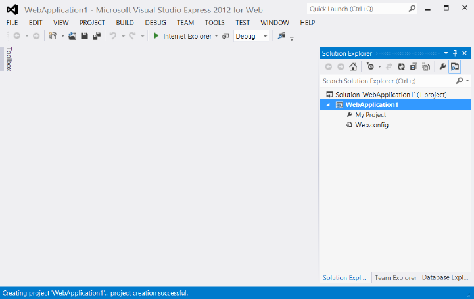This screenshot has width=474, height=299.
Task: Collapse the WebApplication1 project node
Action: coord(328,104)
